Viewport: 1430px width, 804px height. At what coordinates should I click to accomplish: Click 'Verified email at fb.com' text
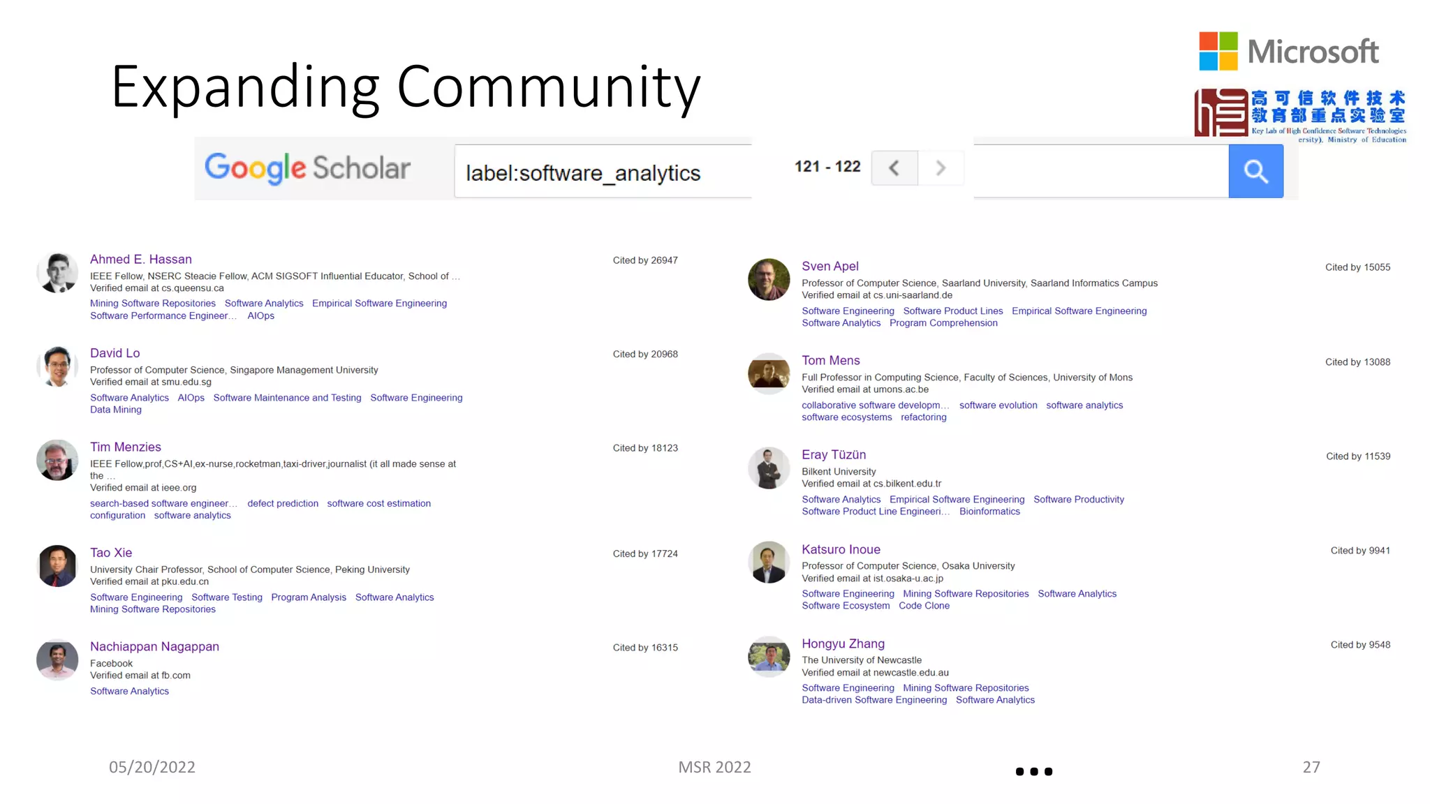(x=140, y=675)
